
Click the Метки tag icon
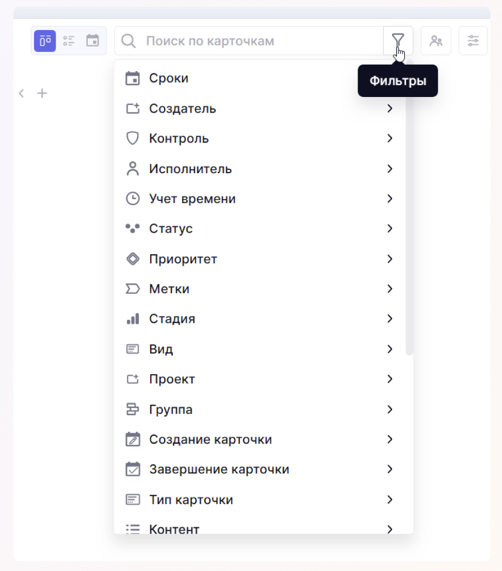133,289
